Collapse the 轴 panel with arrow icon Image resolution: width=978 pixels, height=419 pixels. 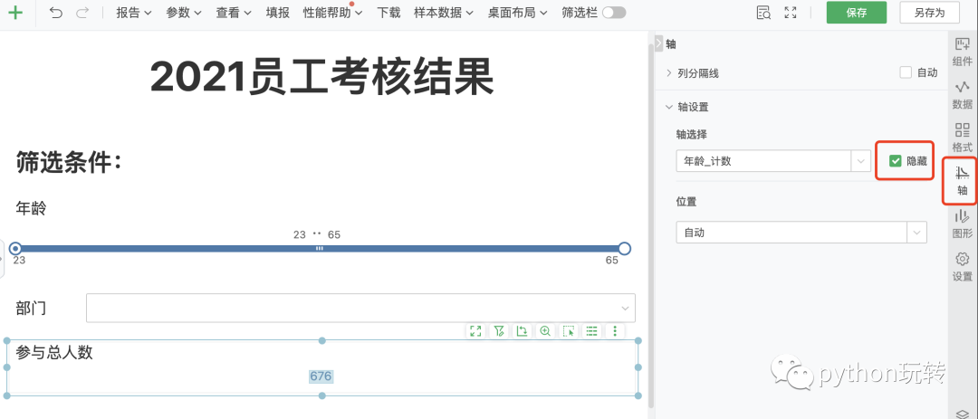658,43
